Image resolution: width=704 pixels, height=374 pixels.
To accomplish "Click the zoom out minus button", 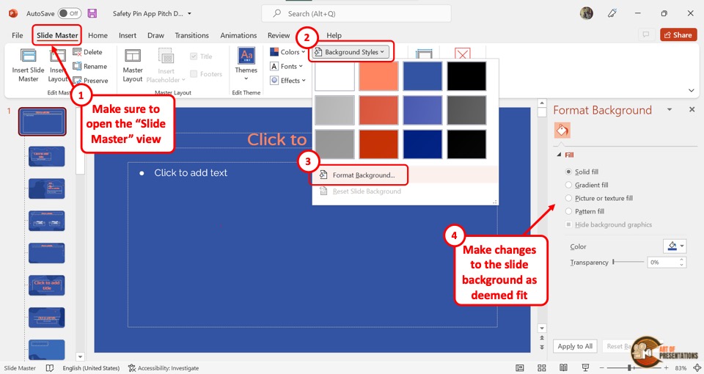I will tap(602, 367).
